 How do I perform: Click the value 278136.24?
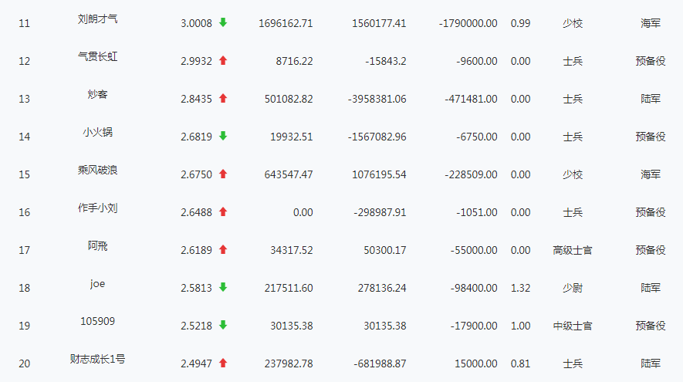pos(382,289)
